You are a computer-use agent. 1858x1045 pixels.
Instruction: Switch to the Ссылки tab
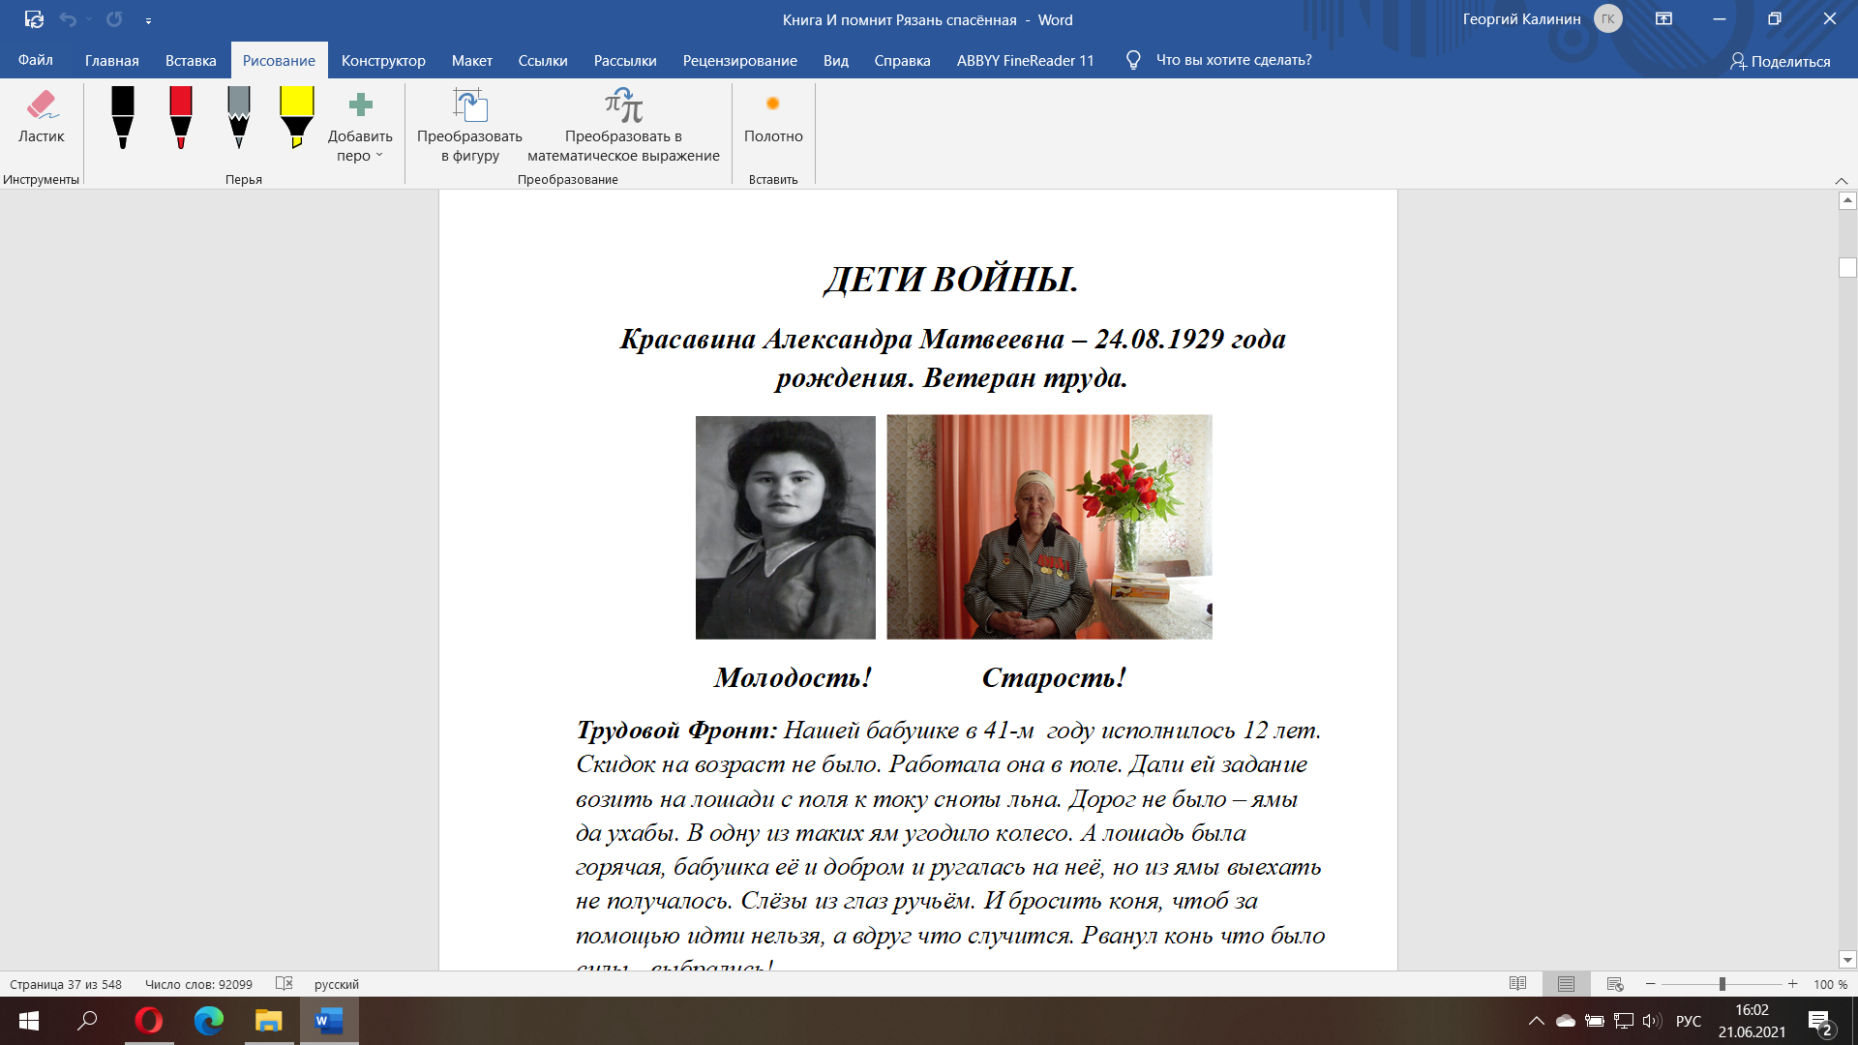[x=543, y=60]
